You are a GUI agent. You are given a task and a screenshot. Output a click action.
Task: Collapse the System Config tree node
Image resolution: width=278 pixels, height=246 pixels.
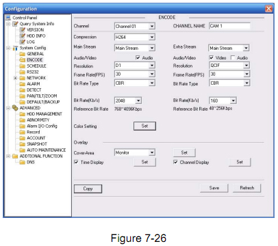point(8,48)
